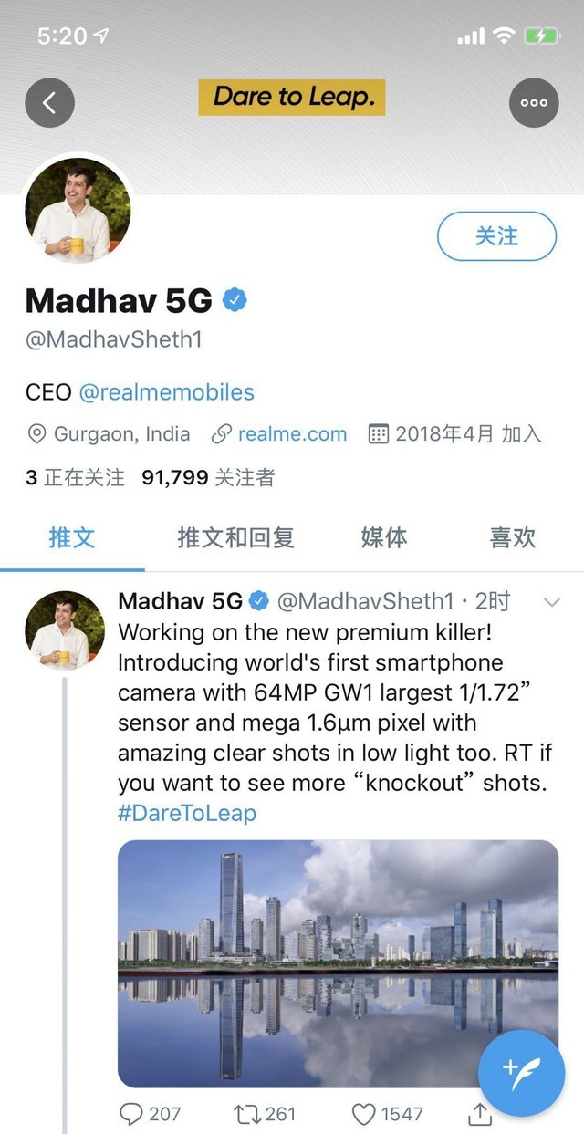Expand the tweet options chevron
This screenshot has height=1134, width=584.
tap(551, 602)
